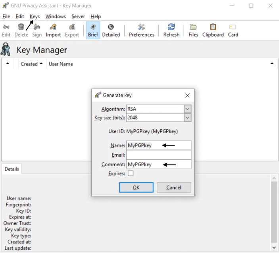The height and width of the screenshot is (253, 279).
Task: Click the Owner Trust label in Details
Action: (x=17, y=223)
